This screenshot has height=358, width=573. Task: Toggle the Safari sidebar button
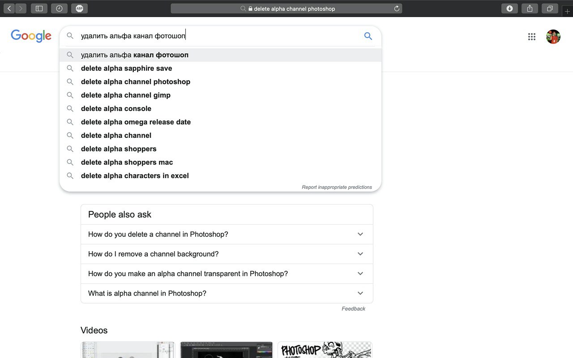(x=39, y=9)
